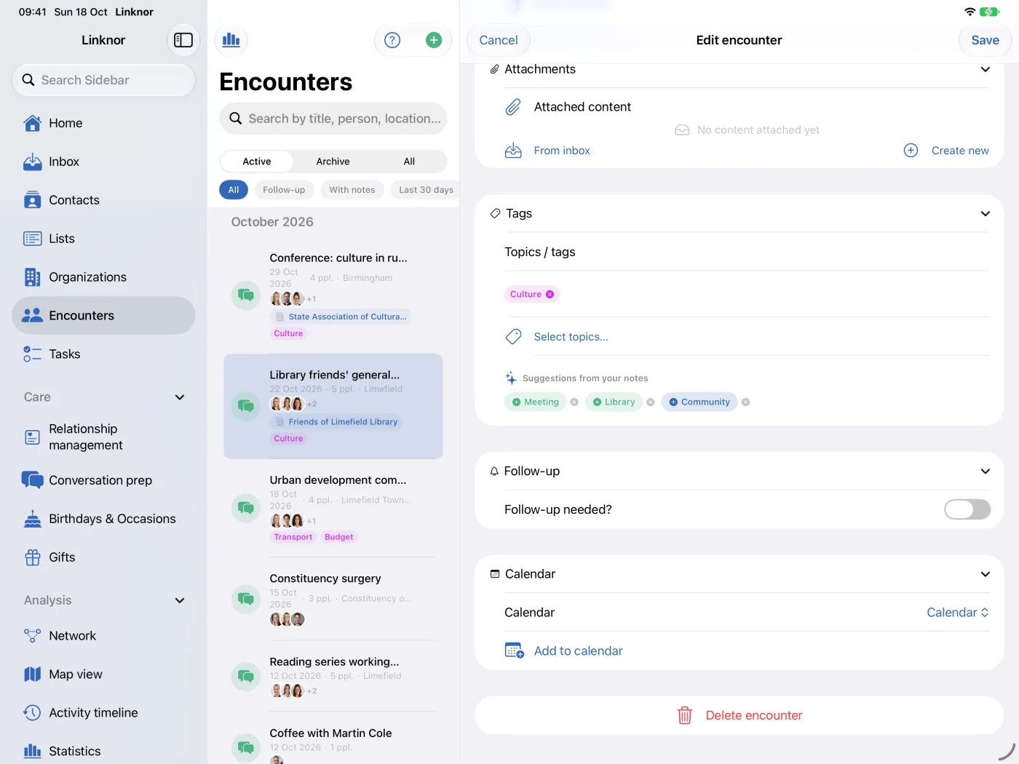The height and width of the screenshot is (764, 1019).
Task: Open Conference: culture in ru... encounter
Action: coord(333,295)
